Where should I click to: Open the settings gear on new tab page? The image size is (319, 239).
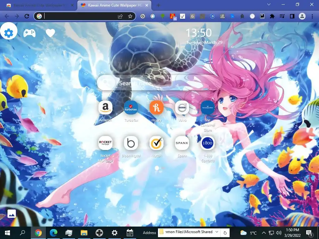coord(8,33)
